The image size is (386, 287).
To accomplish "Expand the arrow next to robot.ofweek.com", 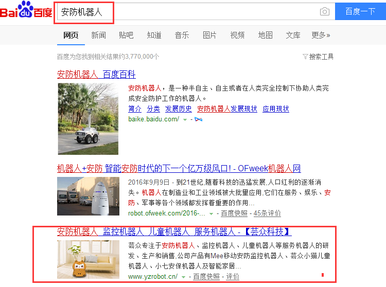I will coord(211,214).
